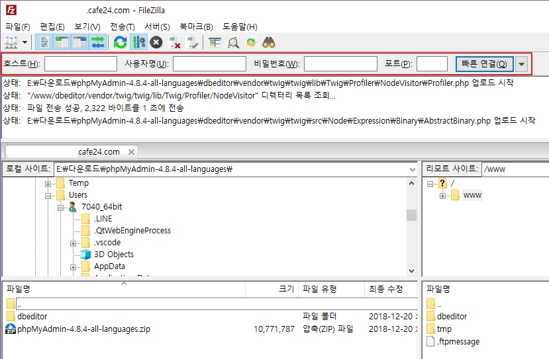Collapse the remote root / node
The image size is (549, 359).
(430, 184)
